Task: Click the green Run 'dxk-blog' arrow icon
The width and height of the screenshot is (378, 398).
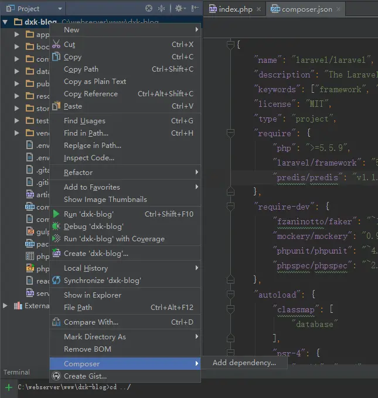Action: 56,214
